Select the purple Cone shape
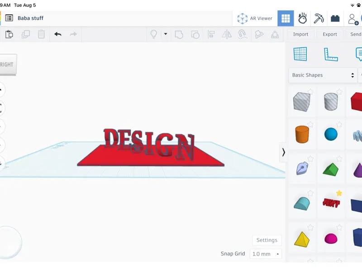362x271 pixels. point(358,170)
